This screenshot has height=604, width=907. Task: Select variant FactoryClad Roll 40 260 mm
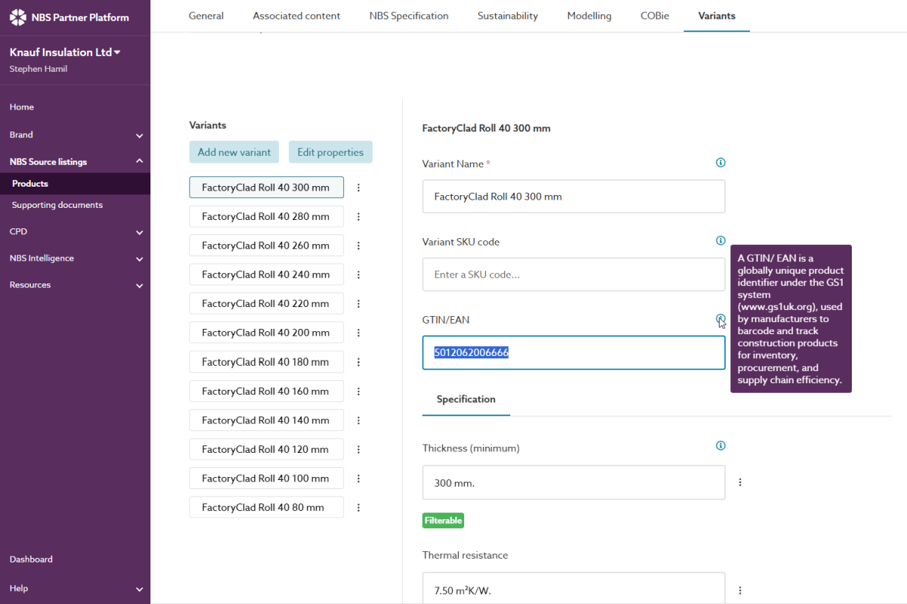click(x=266, y=246)
